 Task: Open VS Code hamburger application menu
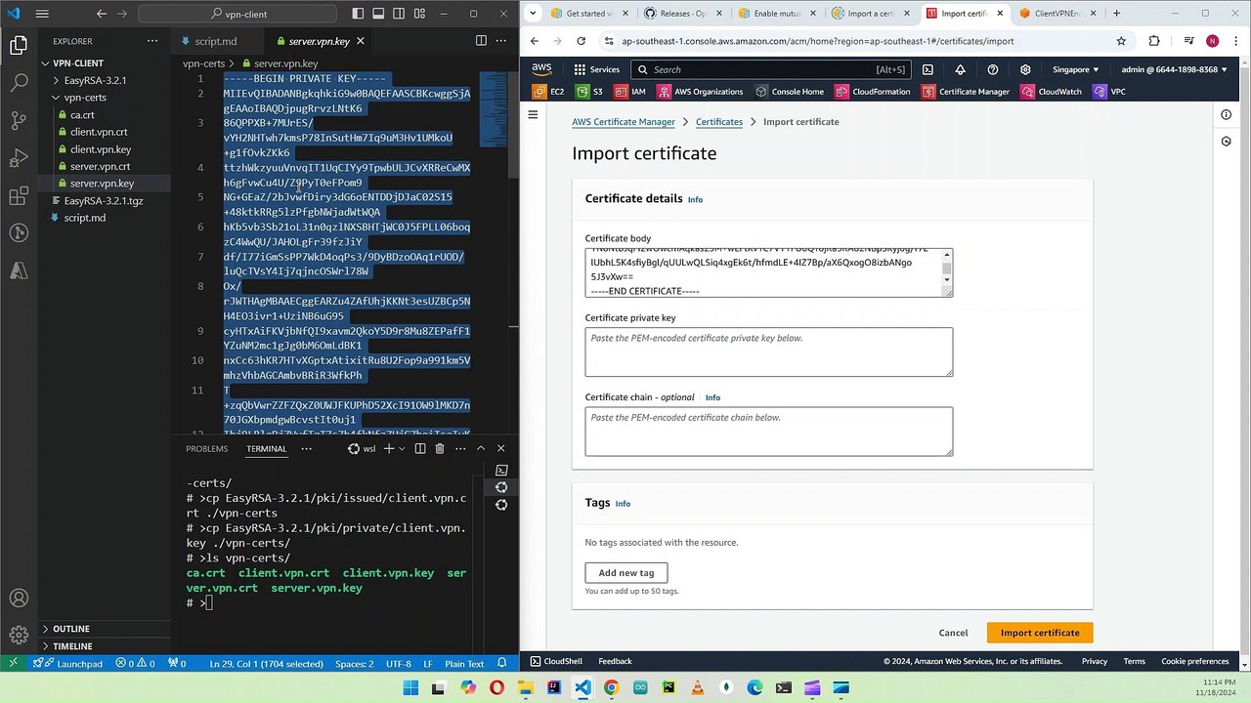click(x=42, y=14)
